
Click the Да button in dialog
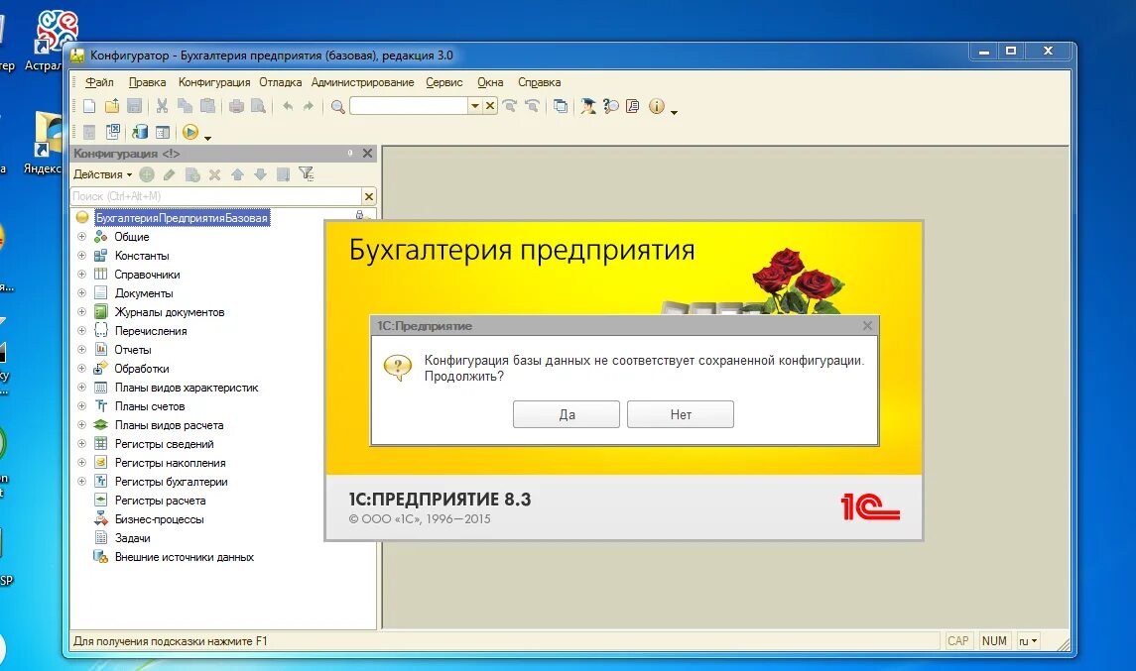[x=567, y=414]
